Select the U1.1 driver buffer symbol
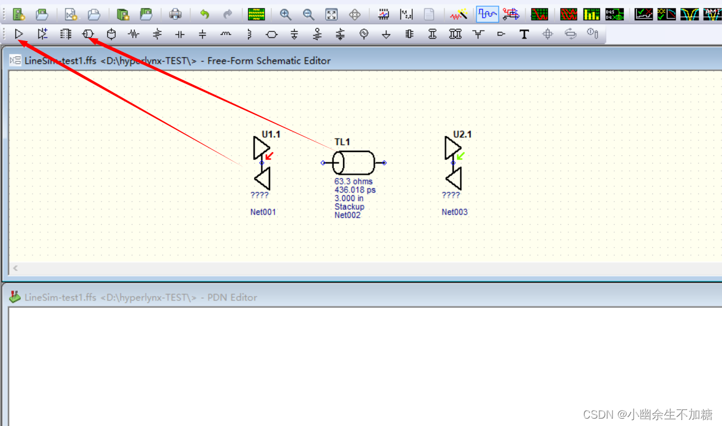722x426 pixels. 262,163
